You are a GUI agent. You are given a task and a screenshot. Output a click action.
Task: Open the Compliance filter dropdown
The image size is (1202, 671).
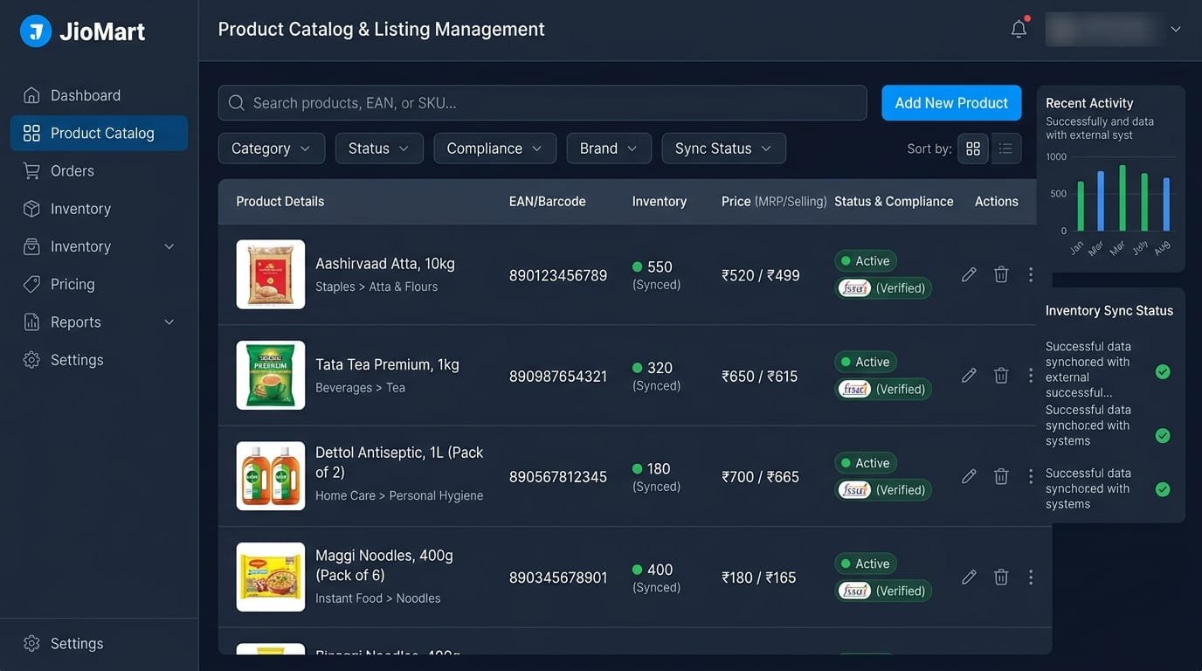click(494, 149)
